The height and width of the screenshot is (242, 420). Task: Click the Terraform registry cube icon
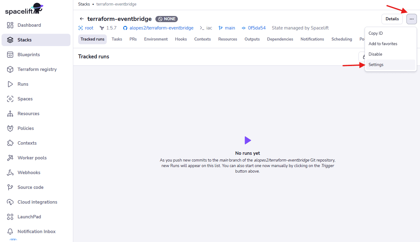point(10,69)
